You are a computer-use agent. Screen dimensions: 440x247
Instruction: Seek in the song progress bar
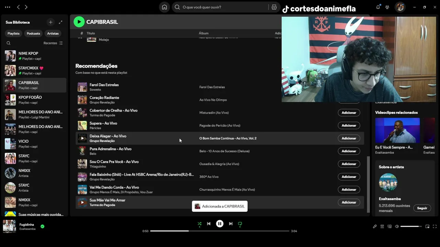coord(220,231)
